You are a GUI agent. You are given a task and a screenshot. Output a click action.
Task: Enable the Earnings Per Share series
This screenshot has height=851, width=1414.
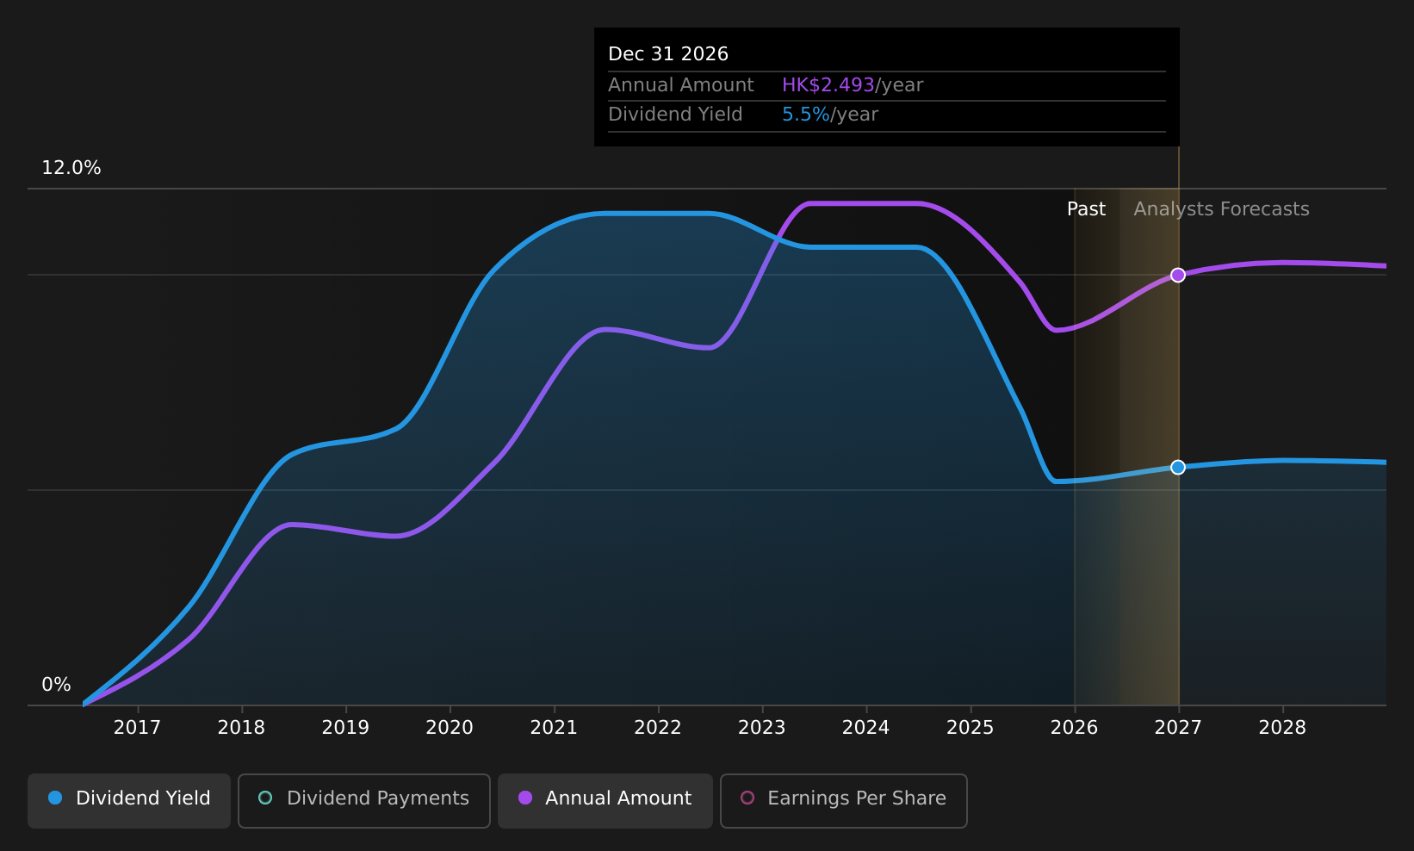click(x=844, y=800)
